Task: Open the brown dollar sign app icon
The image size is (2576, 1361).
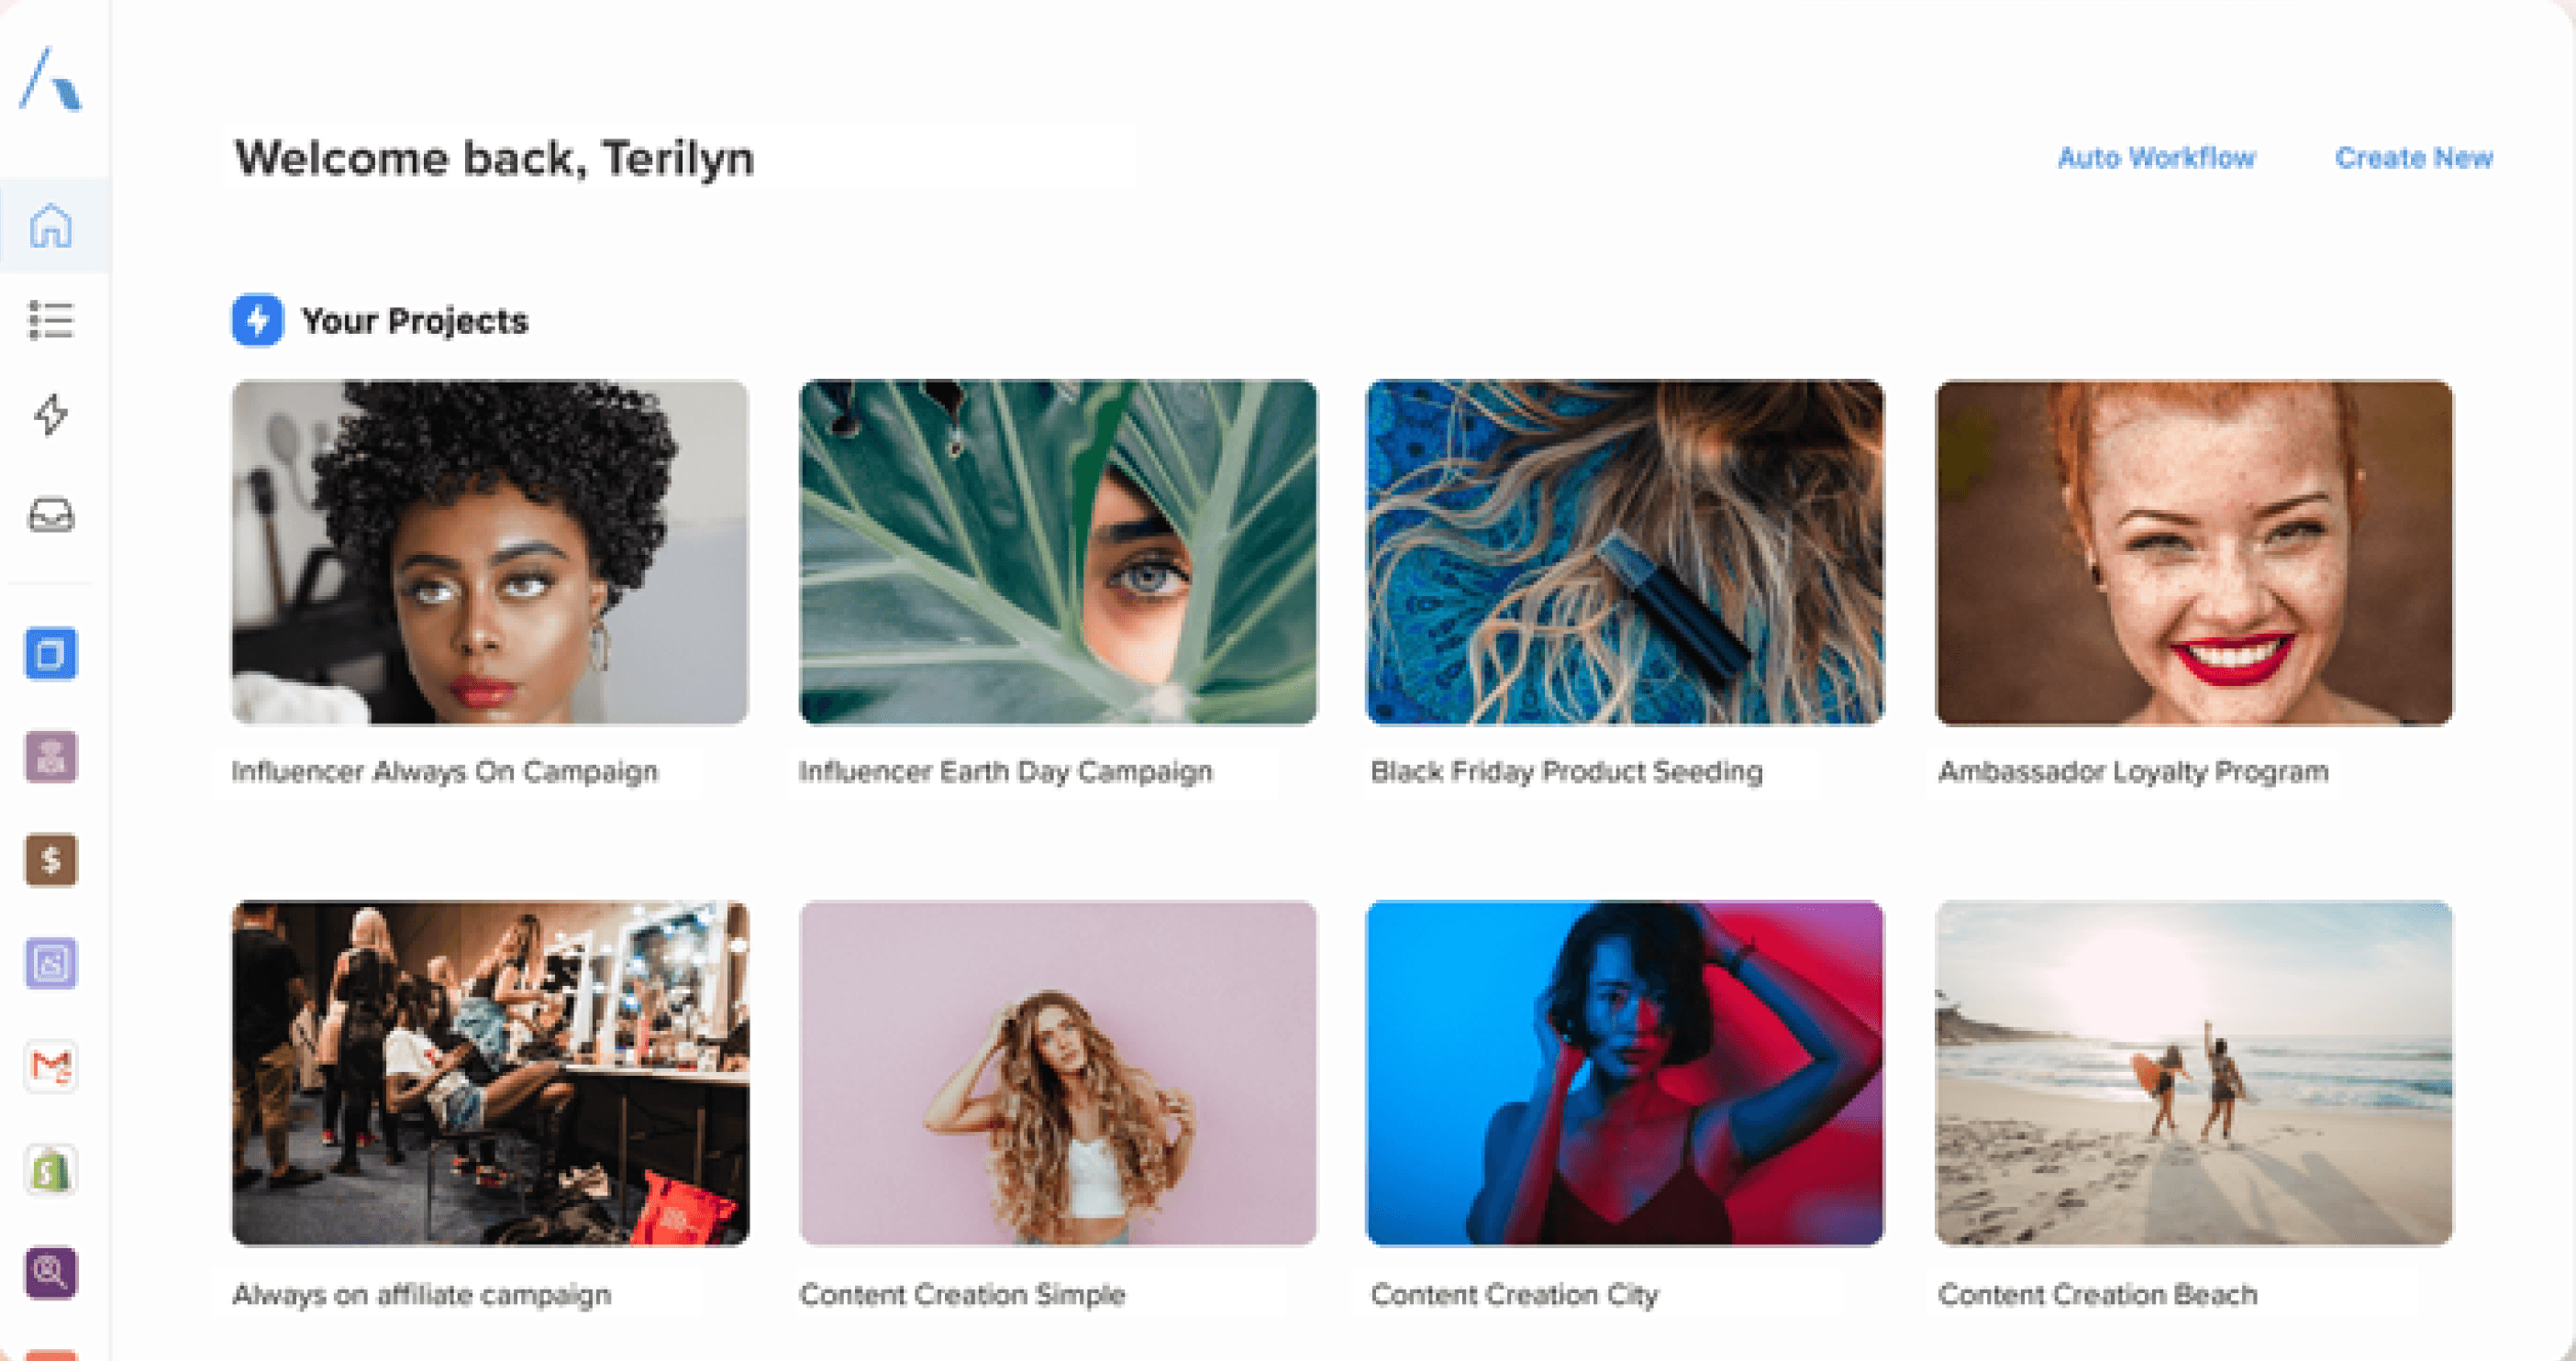Action: [x=51, y=860]
